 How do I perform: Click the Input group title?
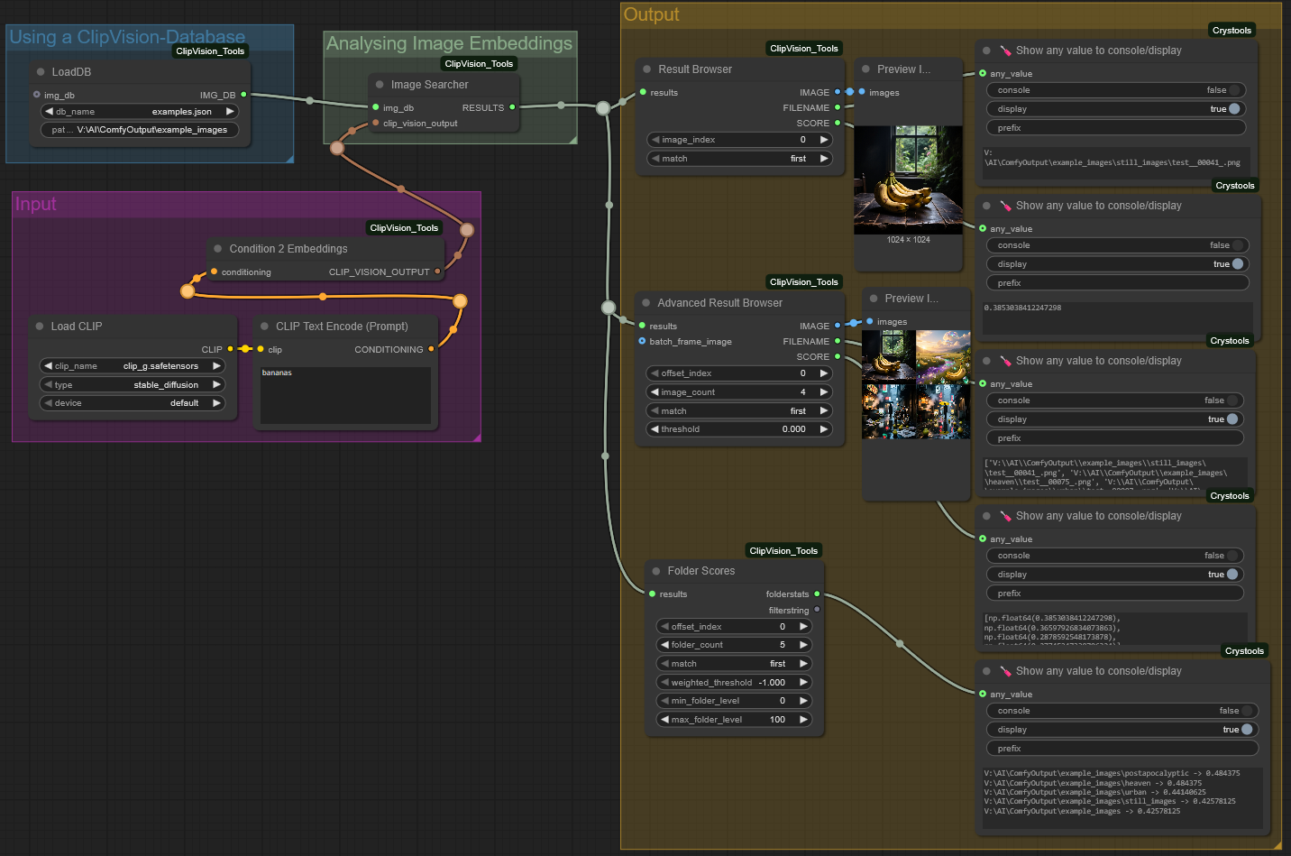click(35, 205)
